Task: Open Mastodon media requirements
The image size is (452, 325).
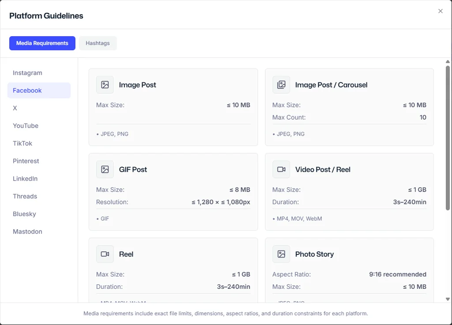Action: click(39, 231)
